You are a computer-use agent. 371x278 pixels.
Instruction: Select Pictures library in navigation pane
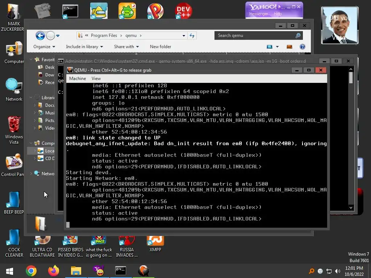(46, 120)
